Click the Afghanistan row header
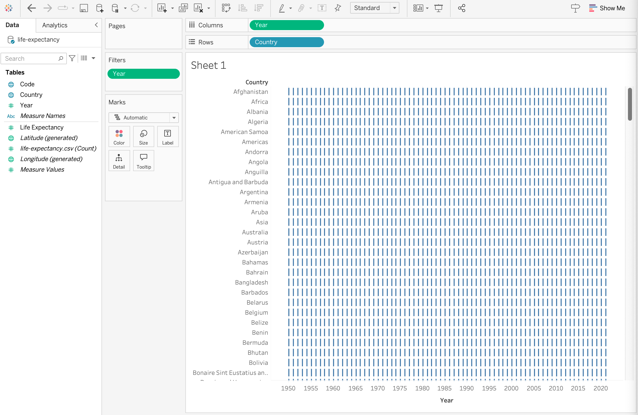This screenshot has height=415, width=638. [250, 92]
